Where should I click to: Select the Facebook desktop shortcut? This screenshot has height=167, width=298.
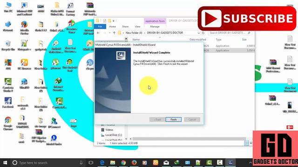click(8, 103)
